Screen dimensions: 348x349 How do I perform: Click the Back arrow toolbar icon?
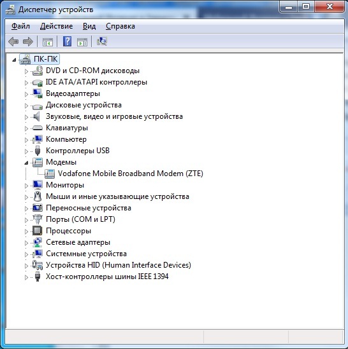[x=13, y=41]
